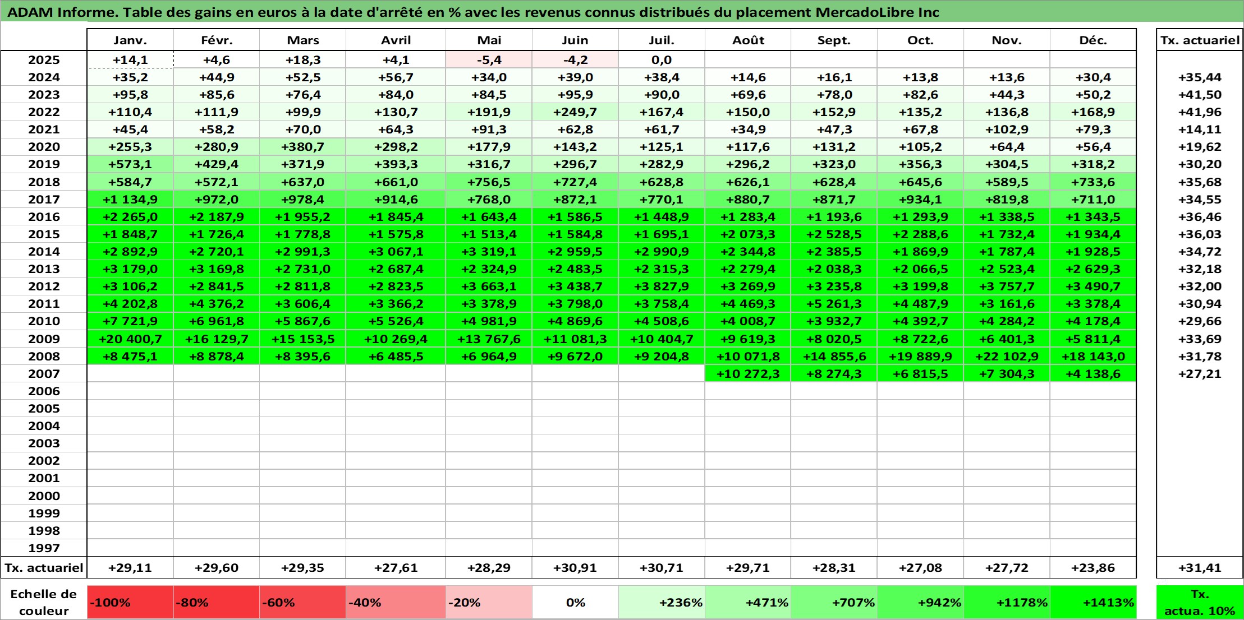Click the +10 272,3 cell in August 2007

pos(748,374)
